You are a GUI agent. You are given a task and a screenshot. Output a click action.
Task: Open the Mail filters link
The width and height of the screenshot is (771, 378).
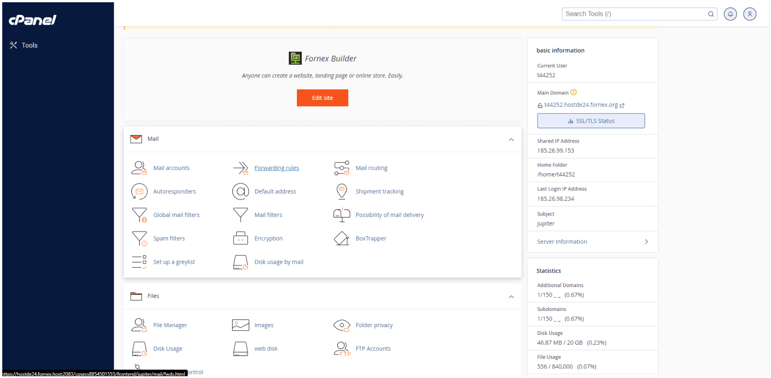coord(269,215)
